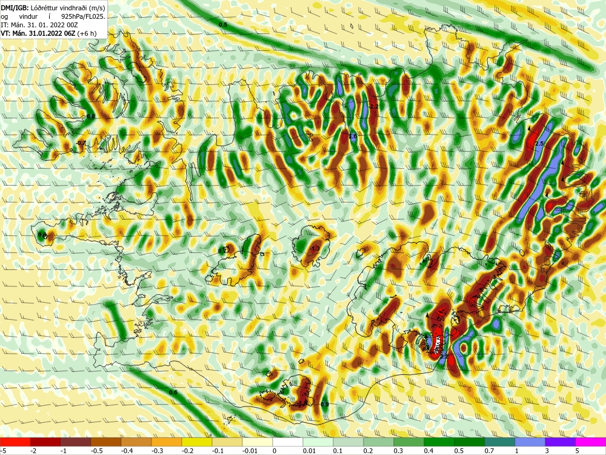
Task: Click the '-1.3' value label in central map
Action: (315, 249)
